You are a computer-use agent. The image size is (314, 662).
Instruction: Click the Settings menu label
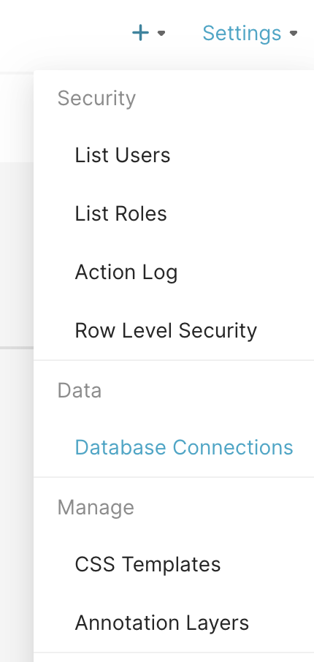(x=242, y=33)
